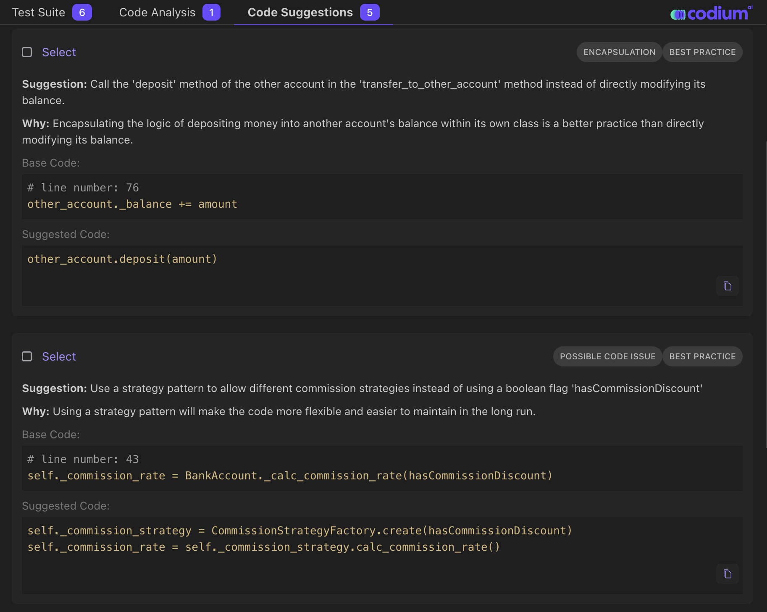The image size is (767, 612).
Task: Click the self._commission_strategy.calc_commission_rate() code line
Action: pyautogui.click(x=264, y=547)
